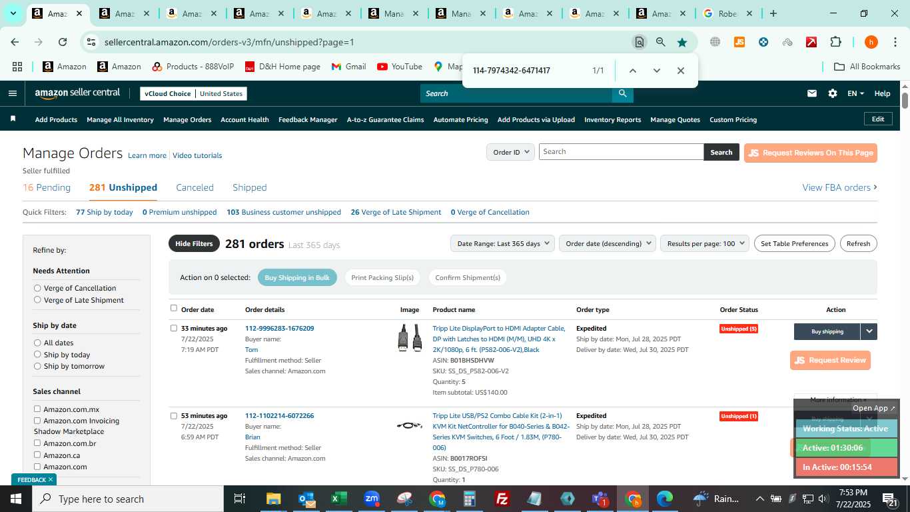The width and height of the screenshot is (910, 512).
Task: Go to next find-in-page result
Action: [657, 71]
